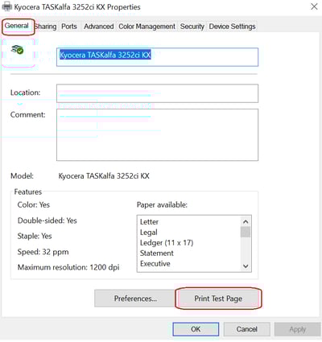The image size is (322, 342).
Task: Click the 'Staple: Yes' text
Action: click(35, 236)
